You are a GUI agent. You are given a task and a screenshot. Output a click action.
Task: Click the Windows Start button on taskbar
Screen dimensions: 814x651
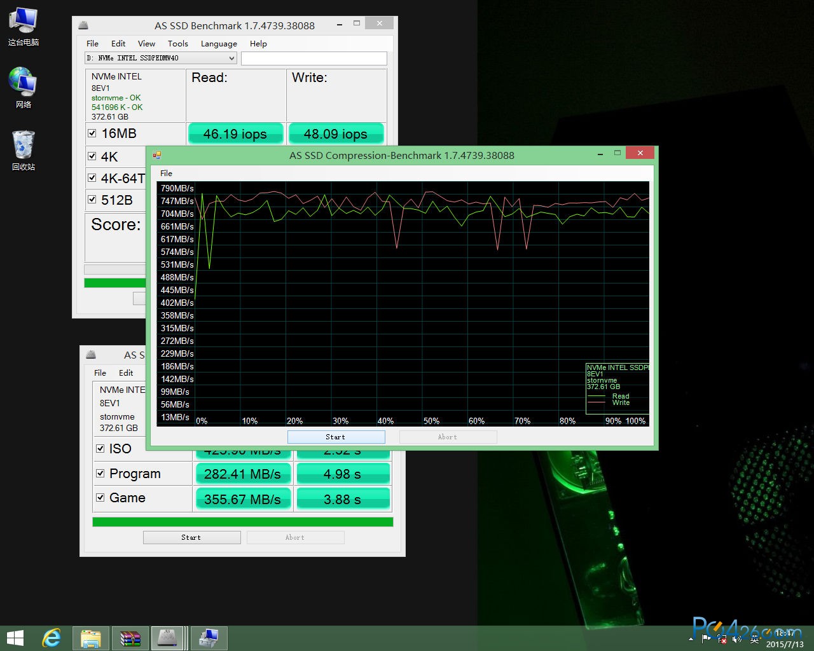tap(15, 638)
